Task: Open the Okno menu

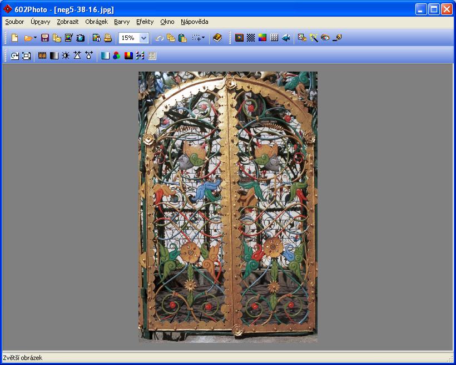Action: (167, 22)
